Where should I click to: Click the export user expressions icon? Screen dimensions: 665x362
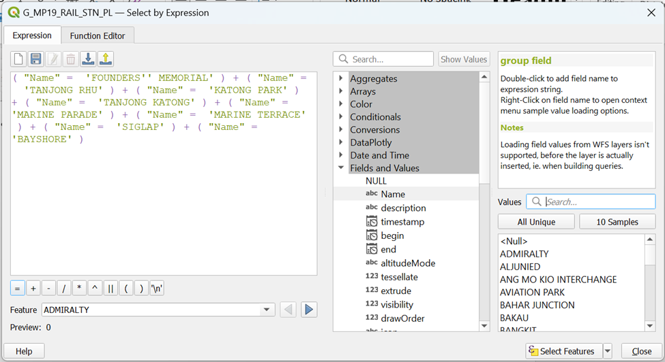tap(105, 59)
